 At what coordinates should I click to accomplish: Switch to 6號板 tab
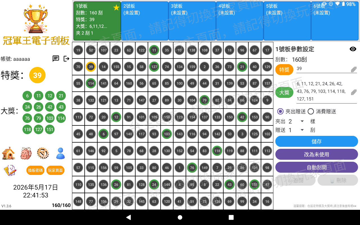(x=335, y=21)
